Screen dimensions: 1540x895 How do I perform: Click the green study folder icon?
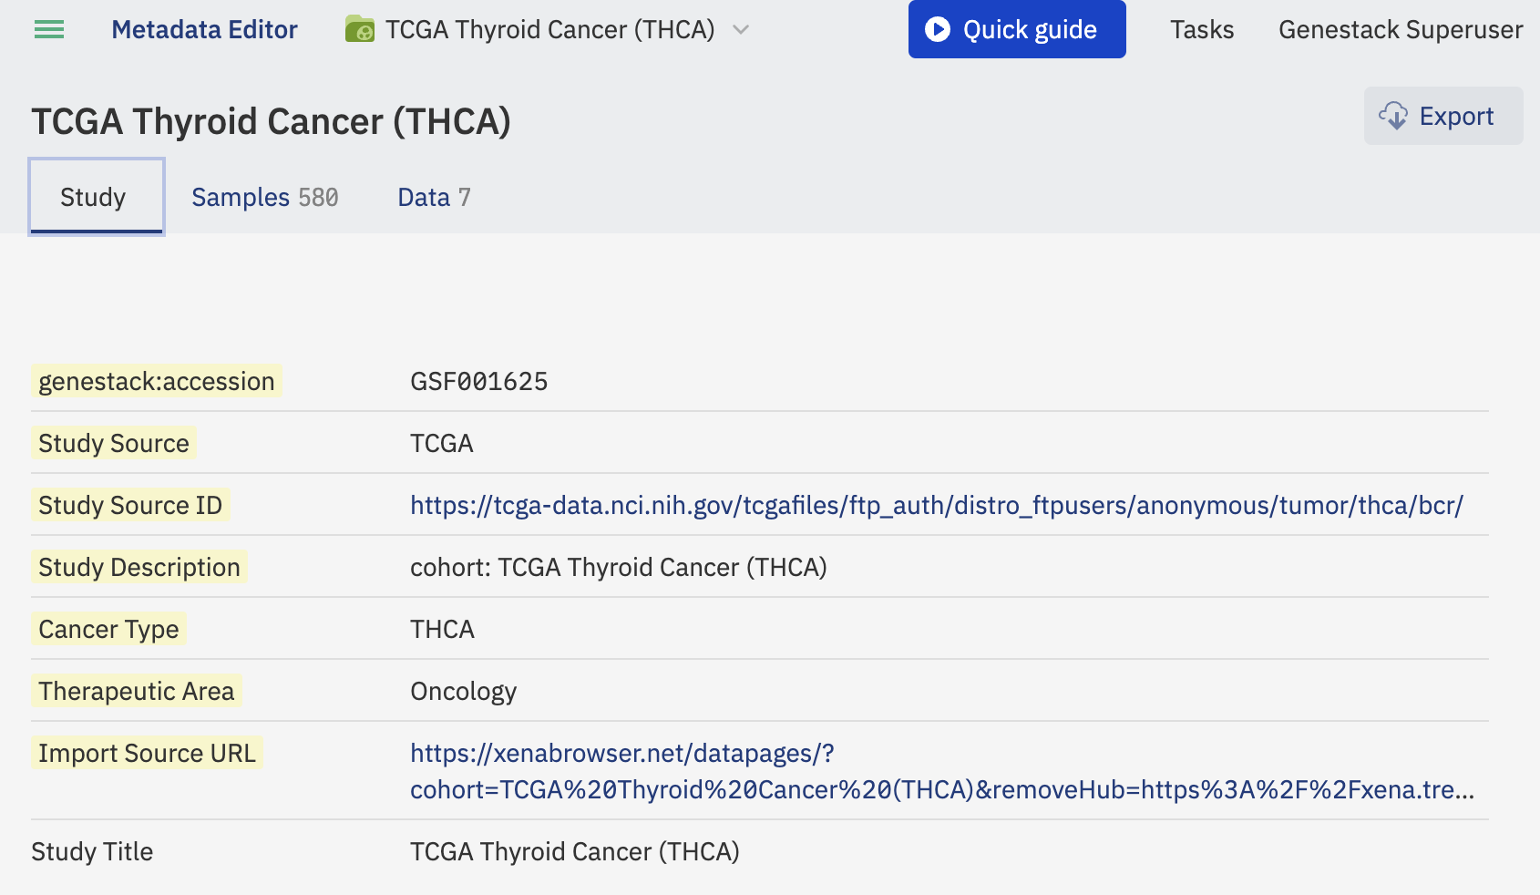360,30
